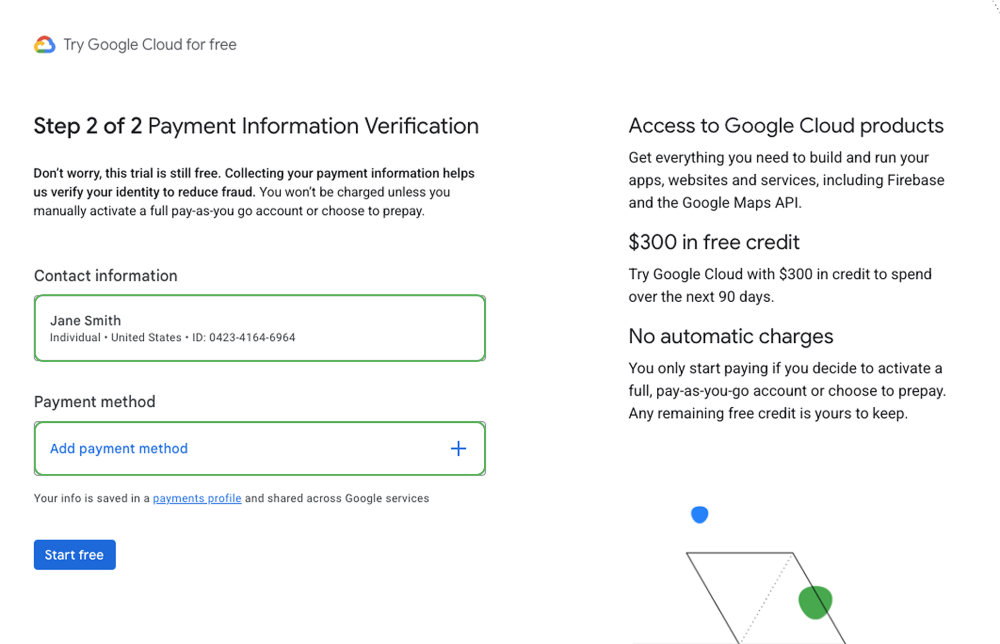
Task: Select the Add payment method text
Action: [119, 448]
